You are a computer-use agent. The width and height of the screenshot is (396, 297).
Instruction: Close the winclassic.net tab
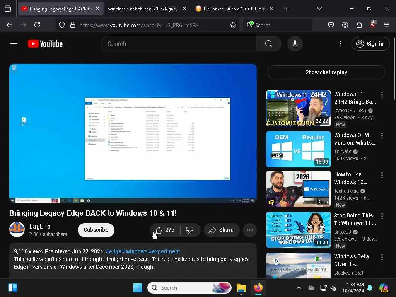coord(184,9)
